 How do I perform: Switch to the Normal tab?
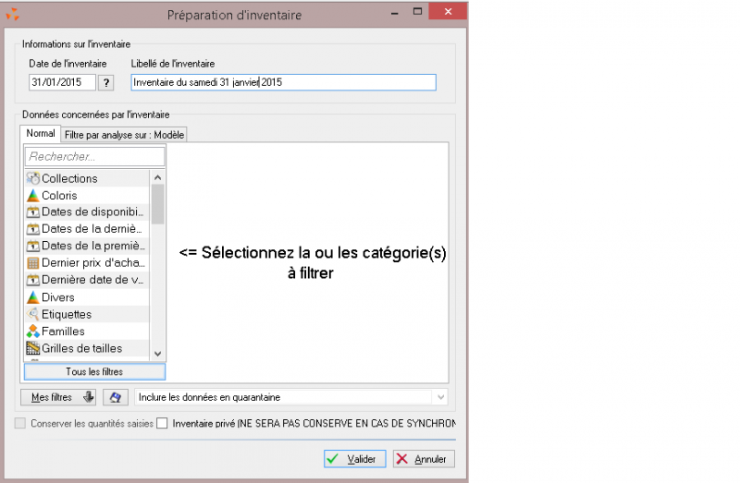(41, 133)
